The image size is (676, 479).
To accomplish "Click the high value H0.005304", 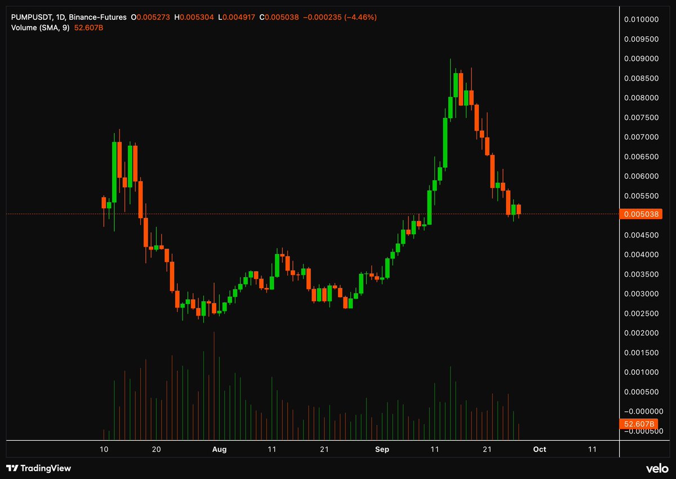I will click(x=194, y=17).
